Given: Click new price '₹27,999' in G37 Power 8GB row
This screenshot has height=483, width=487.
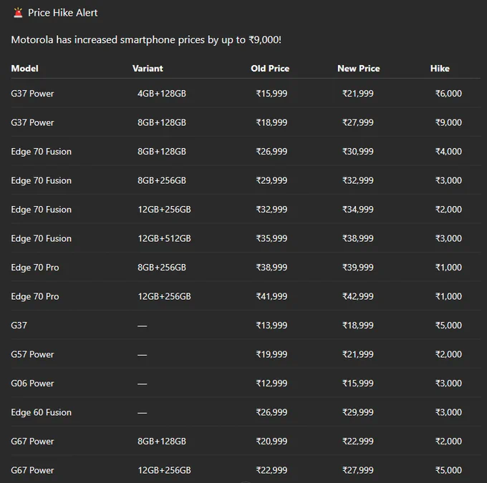Looking at the screenshot, I should [358, 122].
